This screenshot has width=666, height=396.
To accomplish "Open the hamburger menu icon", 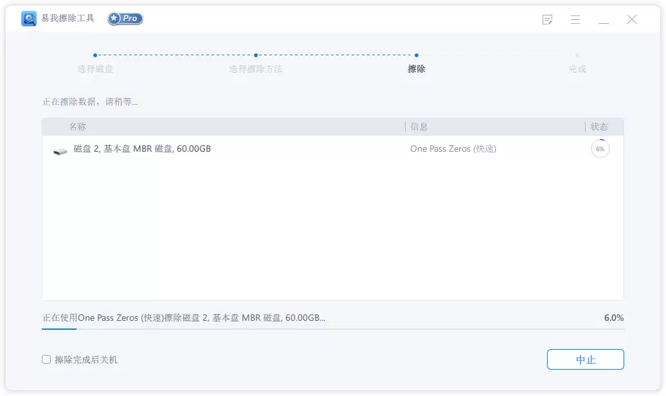I will [x=575, y=19].
